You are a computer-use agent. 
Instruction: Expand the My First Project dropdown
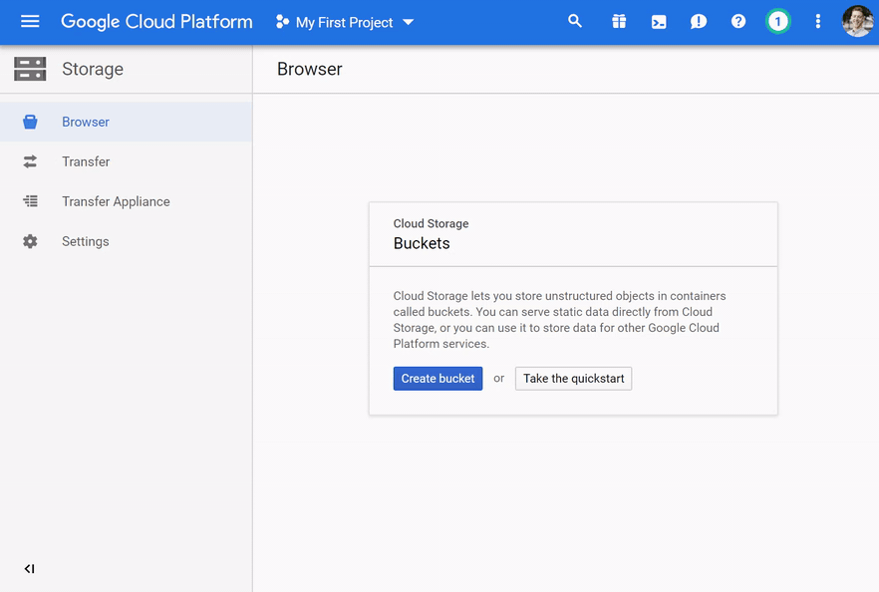coord(345,22)
